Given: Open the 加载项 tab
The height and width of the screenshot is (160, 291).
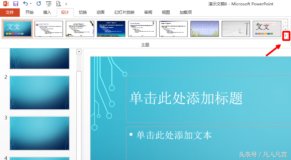Looking at the screenshot, I should tap(186, 12).
